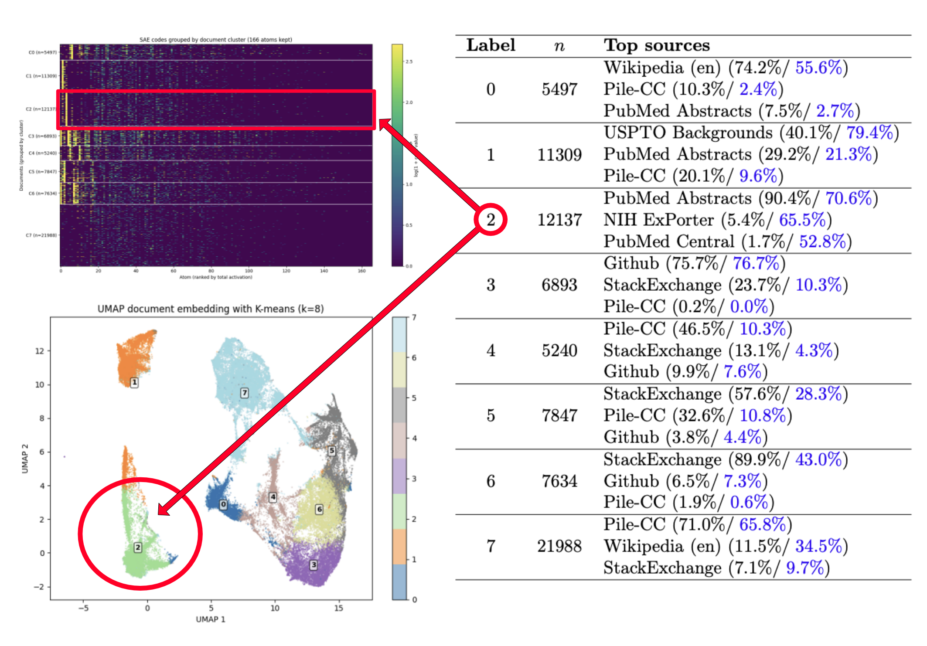The height and width of the screenshot is (646, 927).
Task: Select the 'C0 (n=5497)' heatmap row label
Action: click(42, 52)
